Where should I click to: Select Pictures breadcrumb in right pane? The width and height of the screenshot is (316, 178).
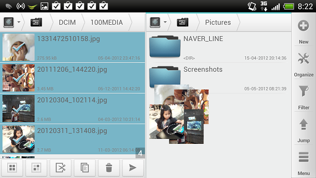pyautogui.click(x=218, y=22)
